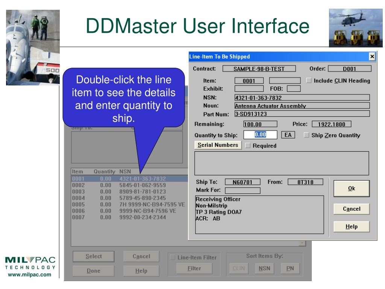The height and width of the screenshot is (289, 385).
Task: Open Help in the background item list window
Action: [x=141, y=271]
